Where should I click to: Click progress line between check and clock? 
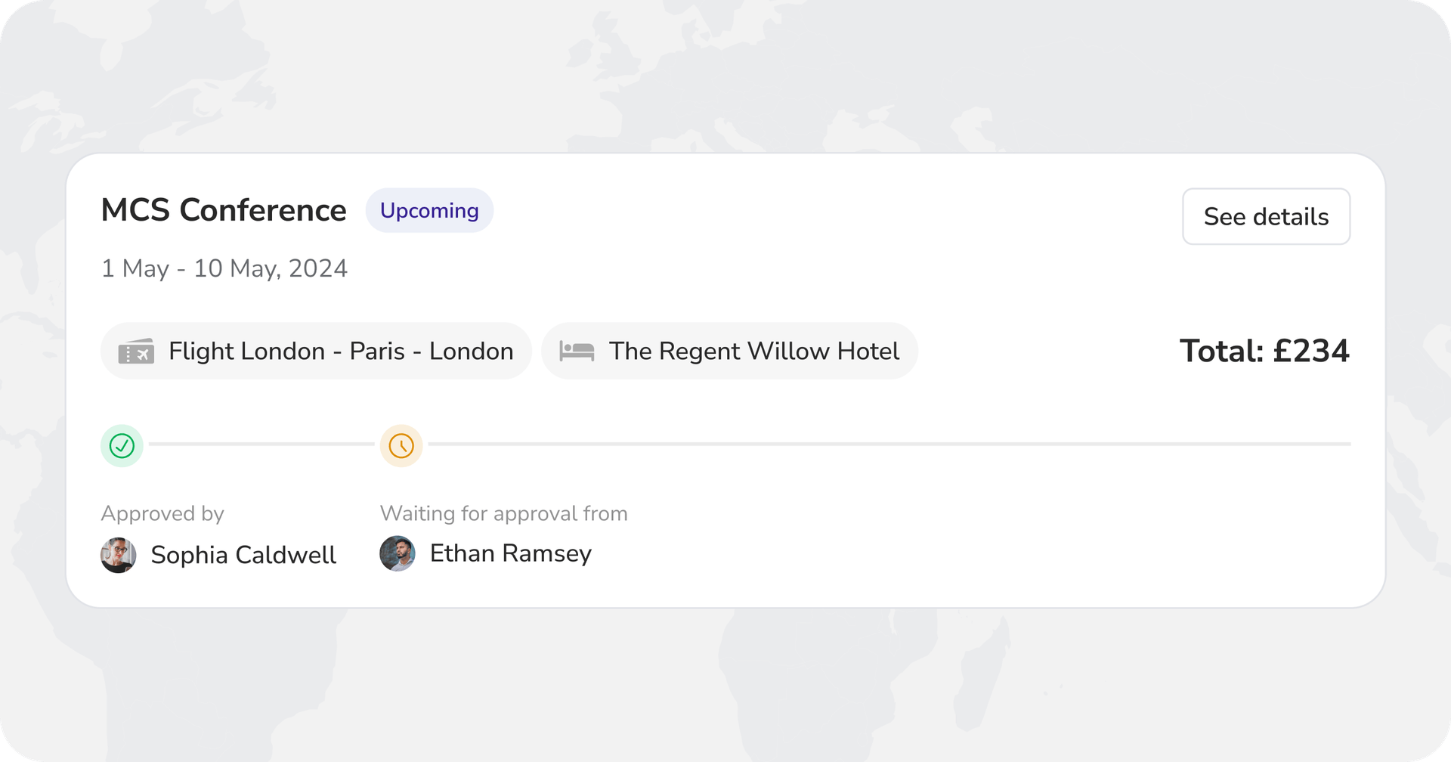tap(261, 444)
